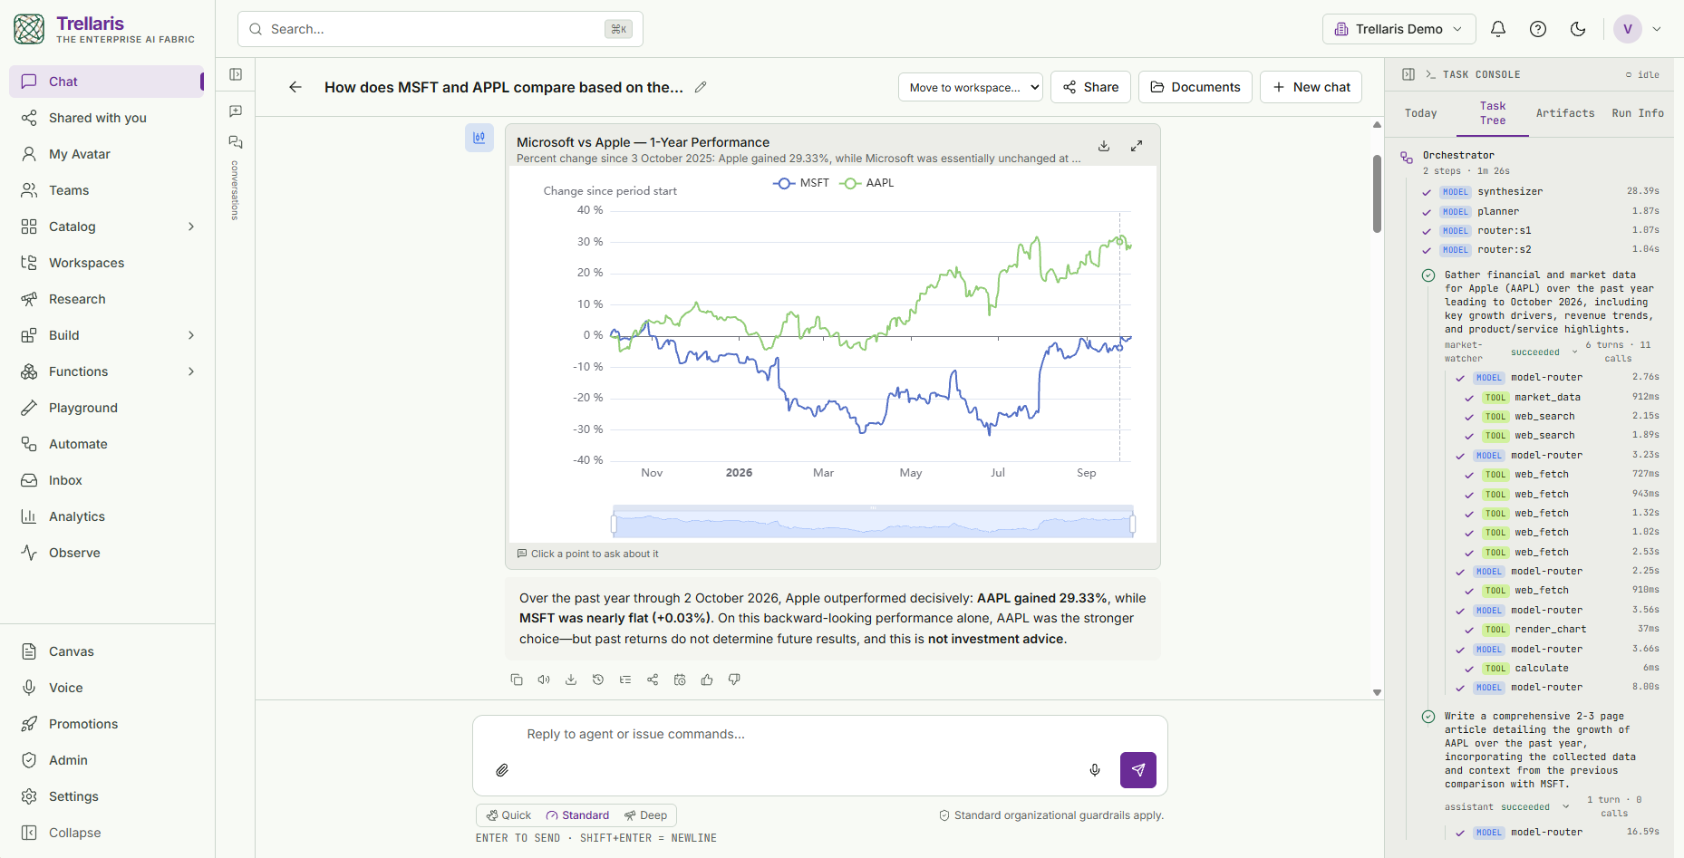Select Quick mode
The height and width of the screenshot is (858, 1684).
point(508,815)
